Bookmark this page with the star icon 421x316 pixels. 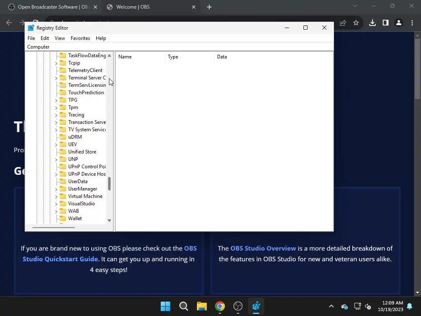point(356,23)
